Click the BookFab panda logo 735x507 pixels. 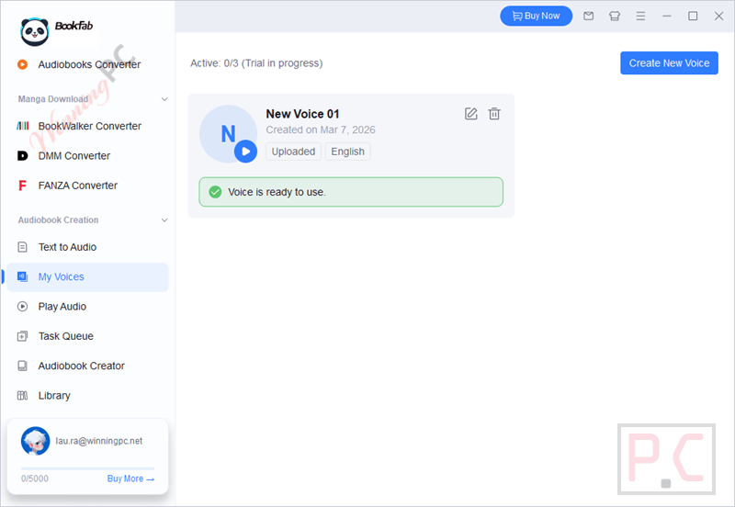[35, 32]
